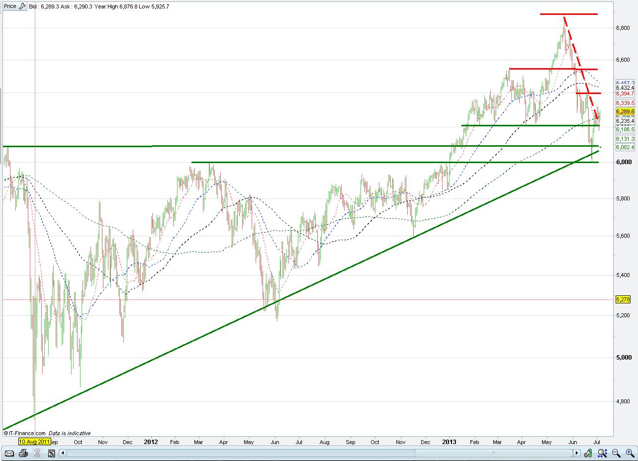Click the envelope email icon
The height and width of the screenshot is (461, 638).
[x=9, y=453]
